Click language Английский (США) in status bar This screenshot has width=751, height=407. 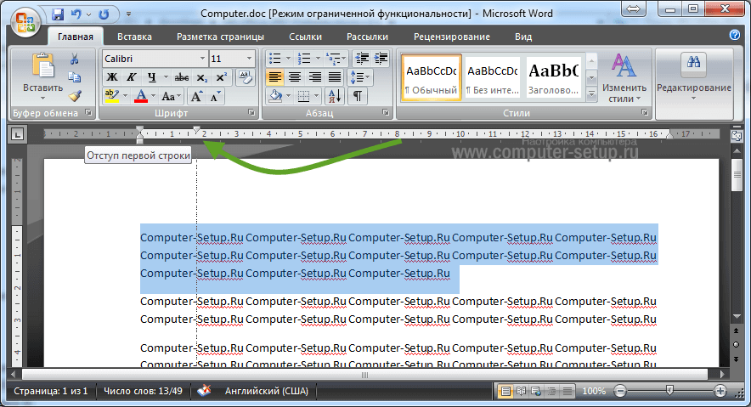(x=267, y=391)
